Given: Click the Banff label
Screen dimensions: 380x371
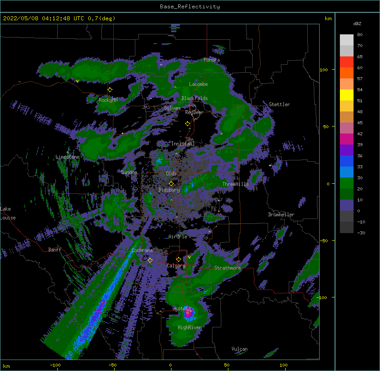Looking at the screenshot, I should tap(55, 250).
